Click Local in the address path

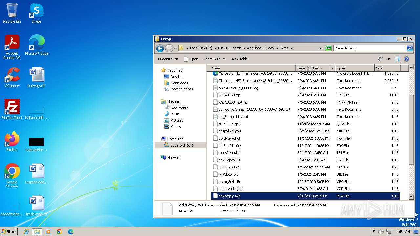[x=270, y=48]
